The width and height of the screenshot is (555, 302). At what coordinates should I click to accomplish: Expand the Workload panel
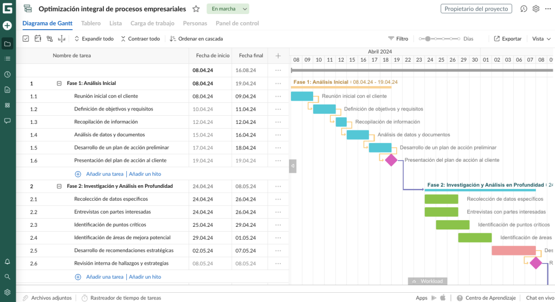click(428, 281)
